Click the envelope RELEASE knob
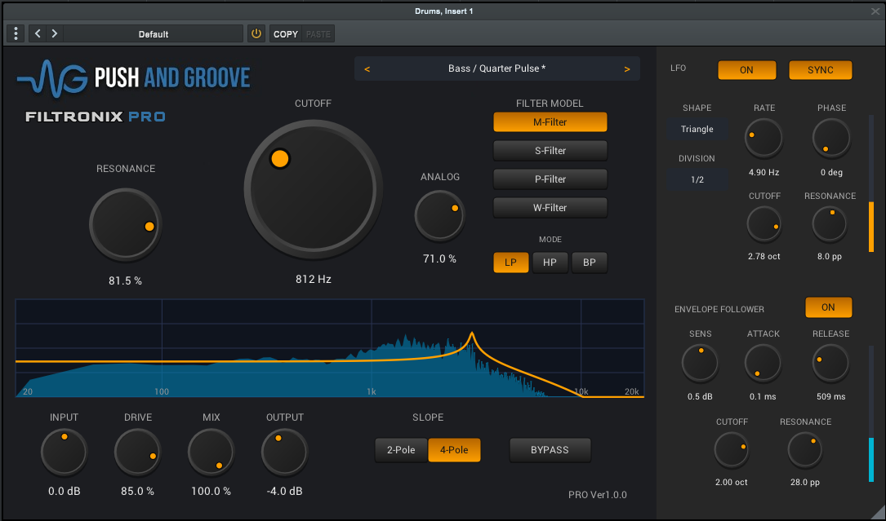The height and width of the screenshot is (521, 886). (830, 364)
